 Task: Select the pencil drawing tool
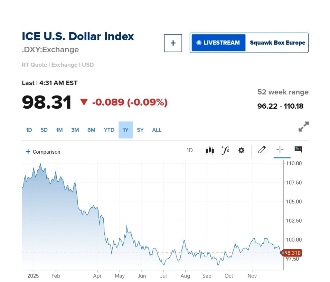click(262, 150)
